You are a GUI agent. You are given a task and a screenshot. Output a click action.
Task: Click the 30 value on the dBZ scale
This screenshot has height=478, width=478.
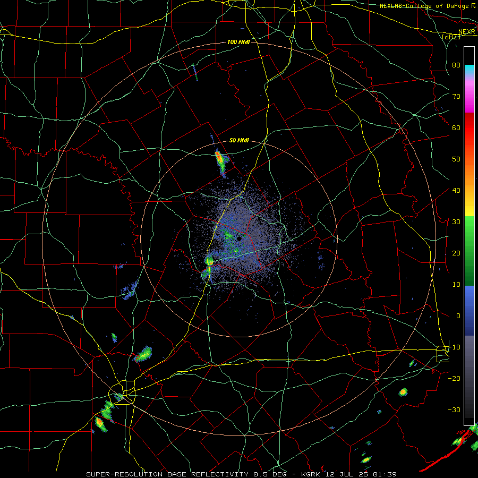point(456,222)
